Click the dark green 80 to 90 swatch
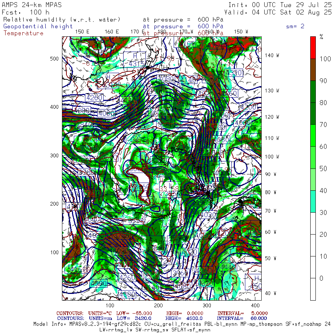 tap(313, 92)
